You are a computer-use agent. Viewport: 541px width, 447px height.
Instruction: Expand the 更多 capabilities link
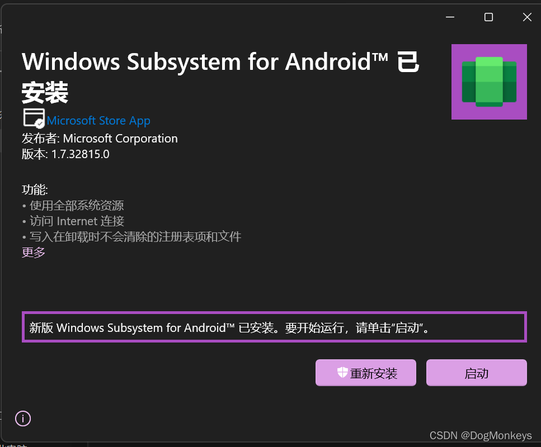pos(34,252)
